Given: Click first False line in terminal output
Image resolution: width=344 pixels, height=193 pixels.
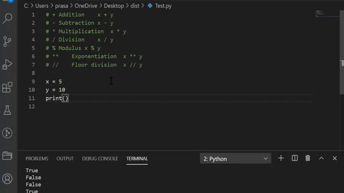Looking at the screenshot, I should tap(33, 177).
